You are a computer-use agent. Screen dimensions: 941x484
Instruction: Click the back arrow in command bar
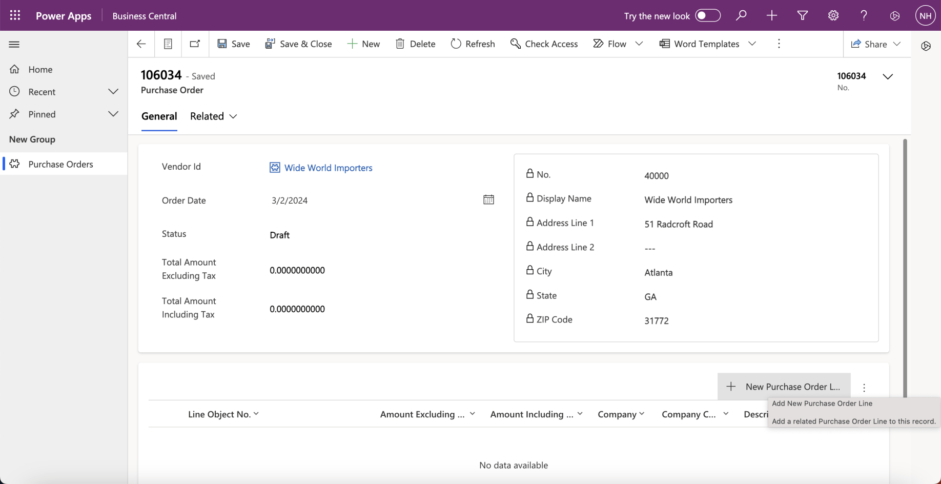[x=141, y=44]
